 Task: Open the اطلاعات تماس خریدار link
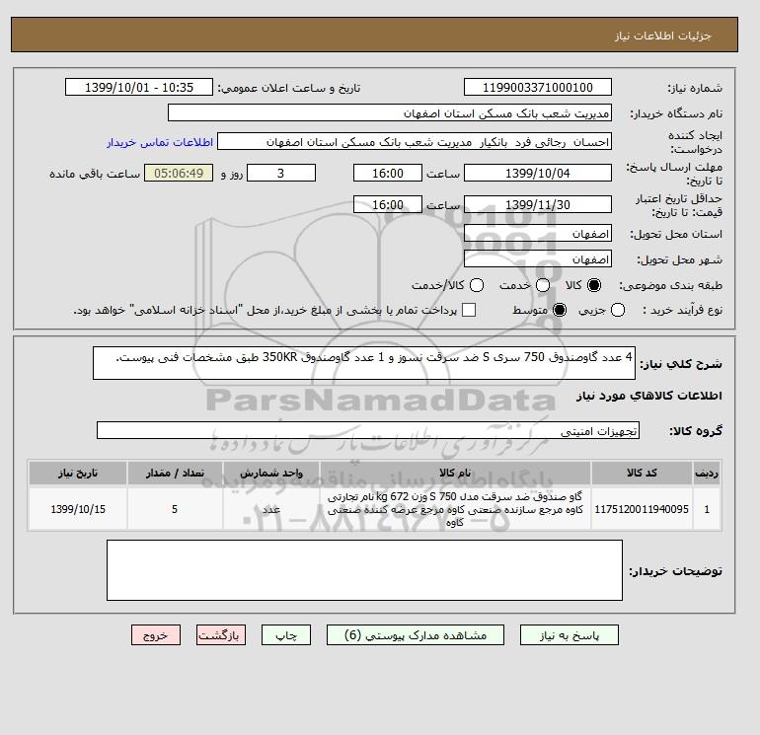tap(160, 142)
